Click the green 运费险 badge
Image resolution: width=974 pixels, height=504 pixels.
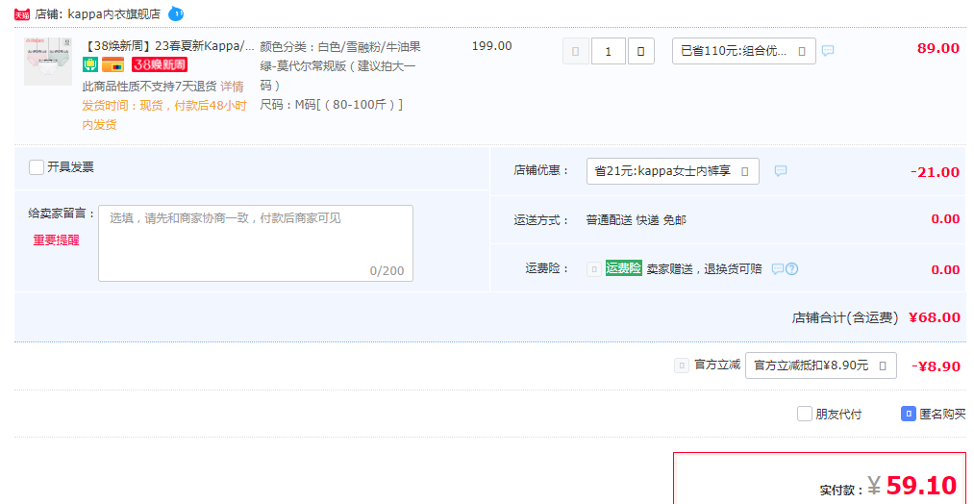(624, 268)
